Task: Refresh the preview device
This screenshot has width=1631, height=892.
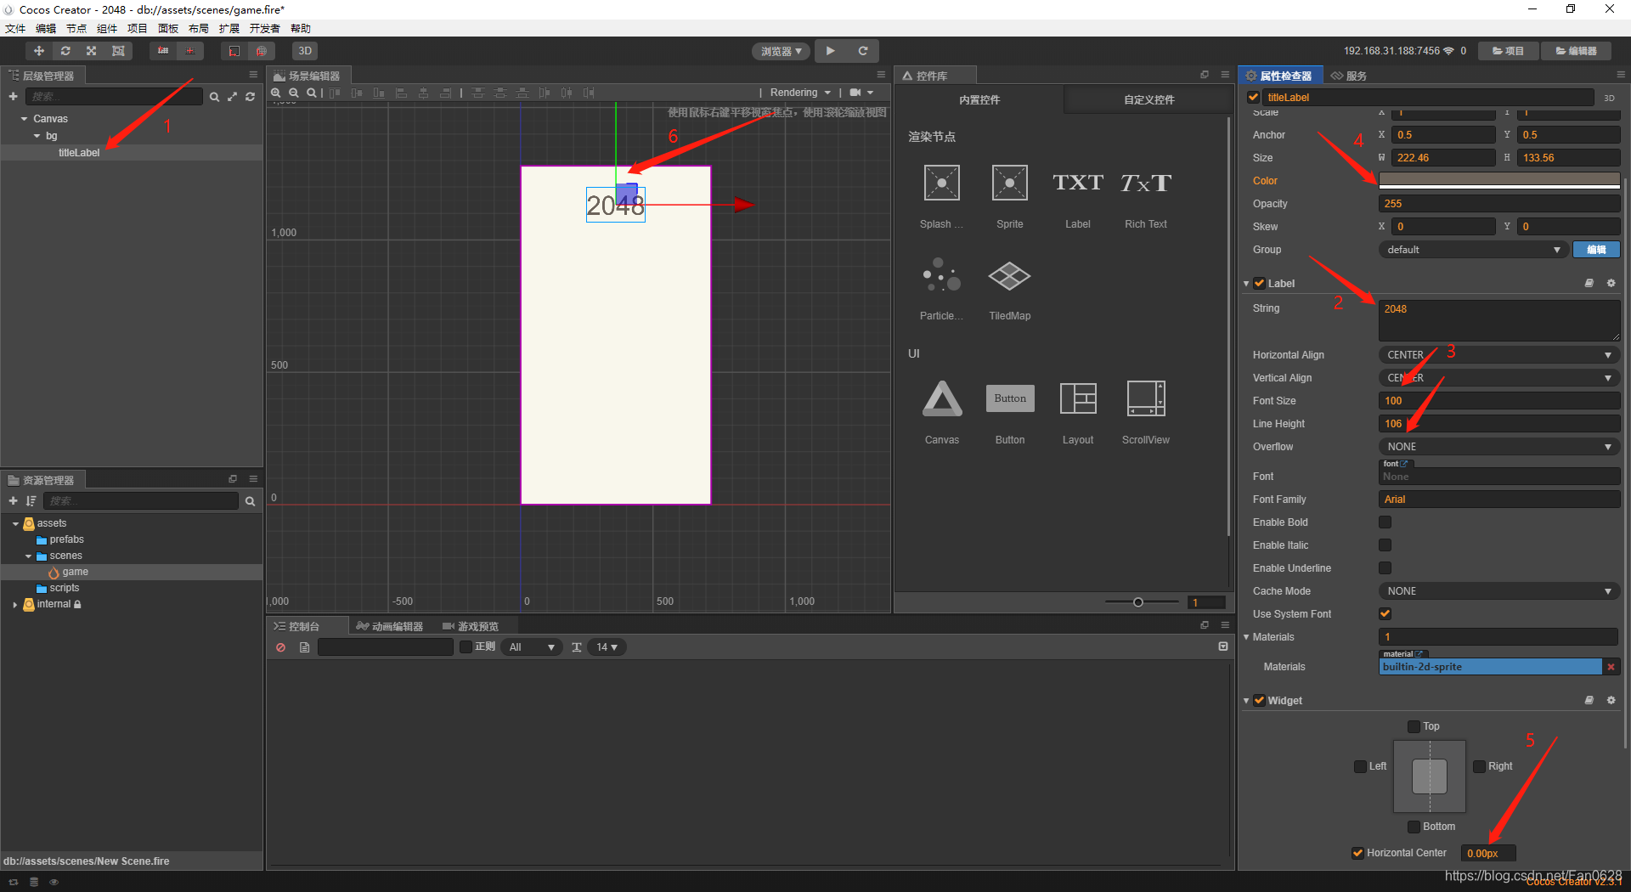Action: (863, 51)
